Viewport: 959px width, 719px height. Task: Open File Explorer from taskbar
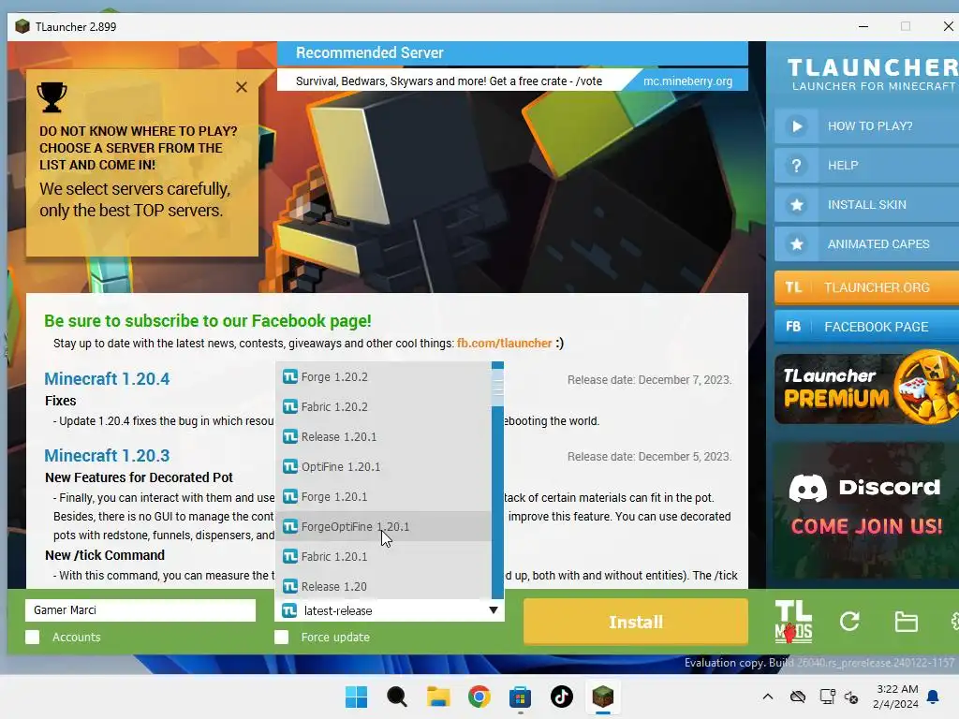click(438, 697)
